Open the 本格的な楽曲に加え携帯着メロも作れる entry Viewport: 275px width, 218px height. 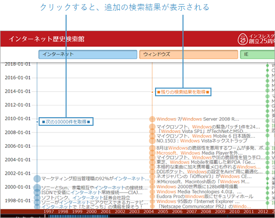pyautogui.click(x=208, y=167)
